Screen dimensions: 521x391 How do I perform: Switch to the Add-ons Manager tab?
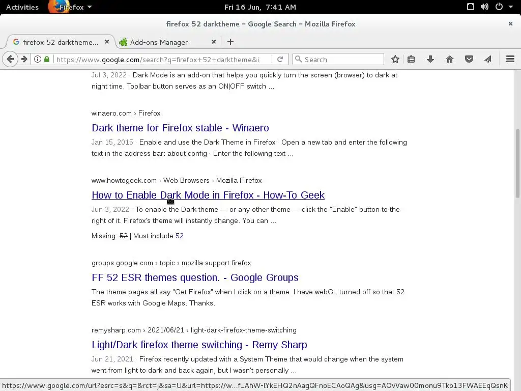coord(168,42)
